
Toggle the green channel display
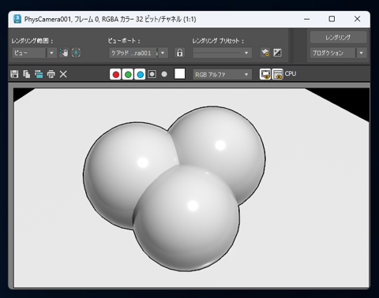(128, 74)
